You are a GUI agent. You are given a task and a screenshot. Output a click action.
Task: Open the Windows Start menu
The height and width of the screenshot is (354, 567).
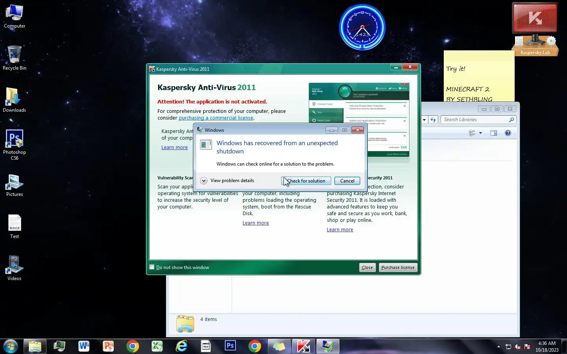pyautogui.click(x=11, y=347)
